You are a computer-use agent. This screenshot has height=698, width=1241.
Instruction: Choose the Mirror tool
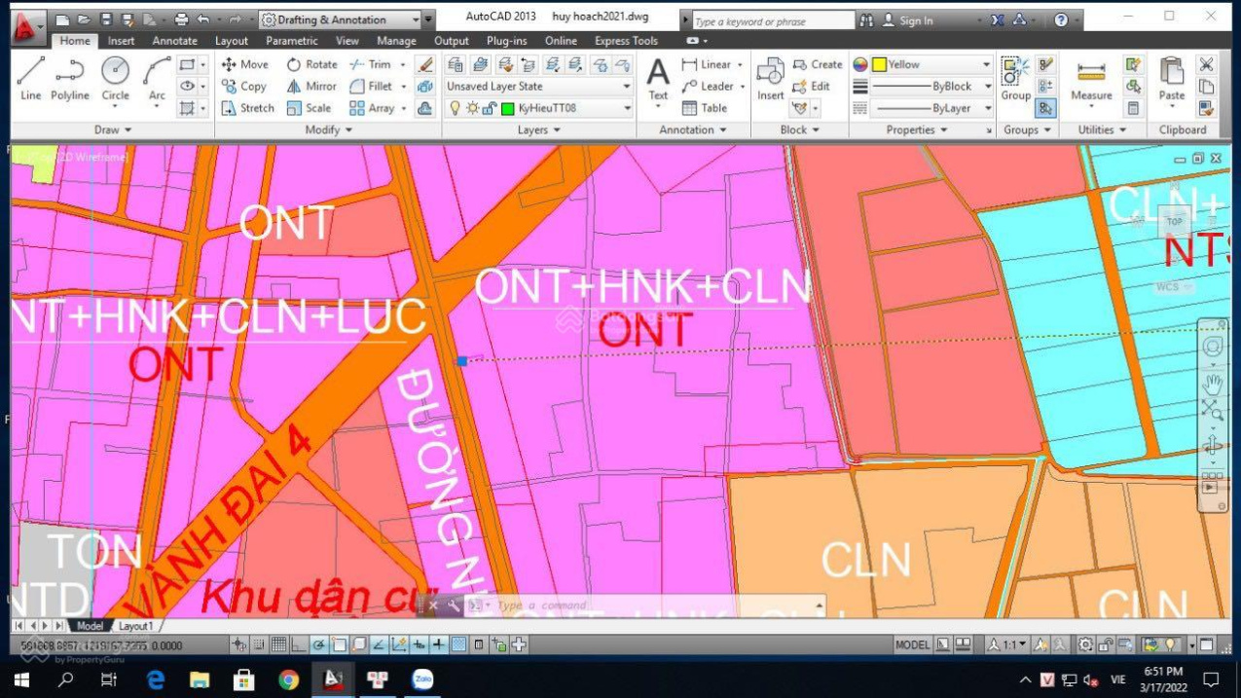(x=311, y=87)
